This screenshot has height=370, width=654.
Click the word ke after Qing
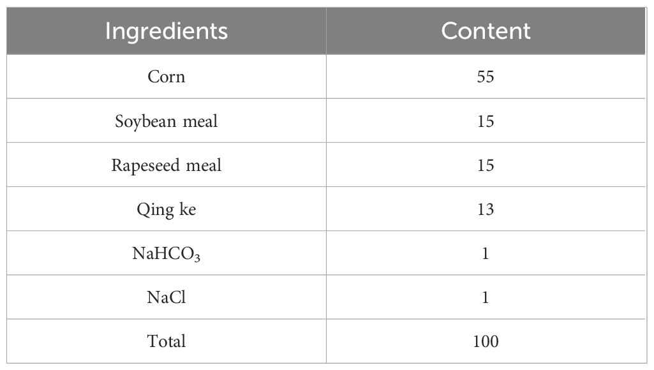pos(186,209)
